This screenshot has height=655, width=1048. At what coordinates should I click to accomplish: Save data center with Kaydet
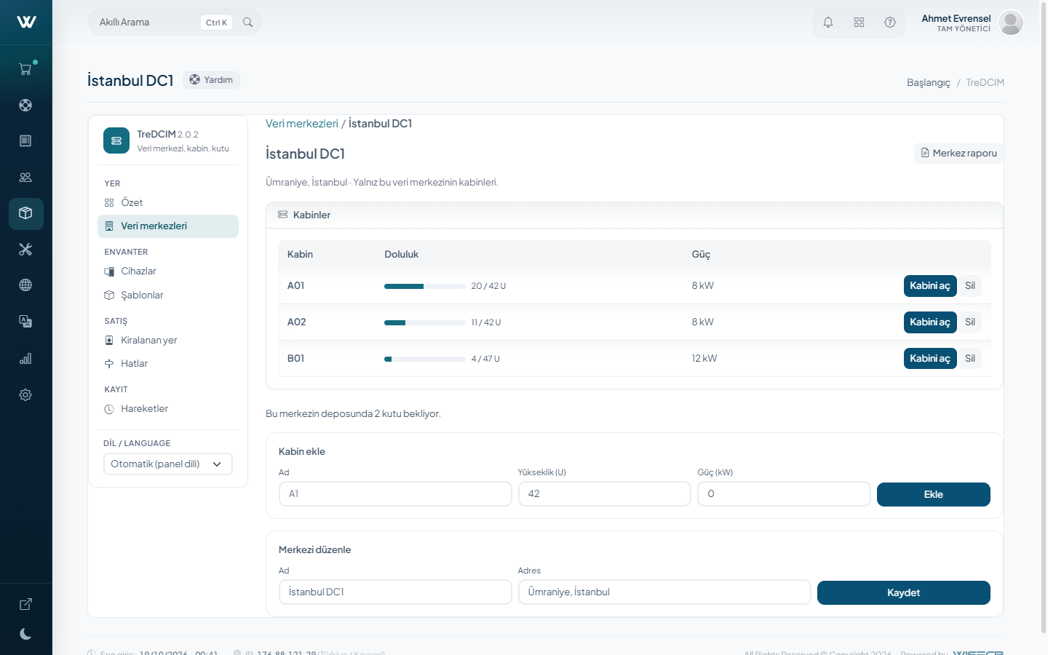[904, 593]
